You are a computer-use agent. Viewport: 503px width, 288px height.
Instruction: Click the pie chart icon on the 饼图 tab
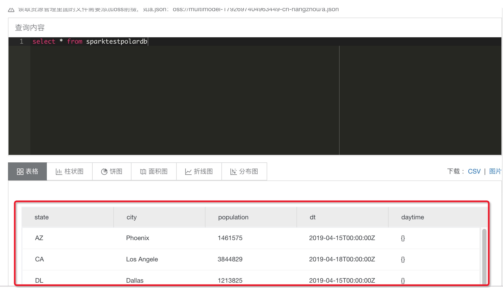pos(104,171)
